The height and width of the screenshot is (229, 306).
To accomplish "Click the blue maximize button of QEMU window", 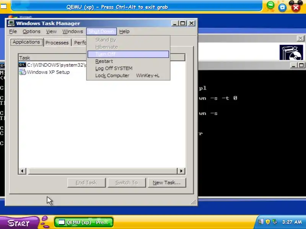I will [282, 8].
